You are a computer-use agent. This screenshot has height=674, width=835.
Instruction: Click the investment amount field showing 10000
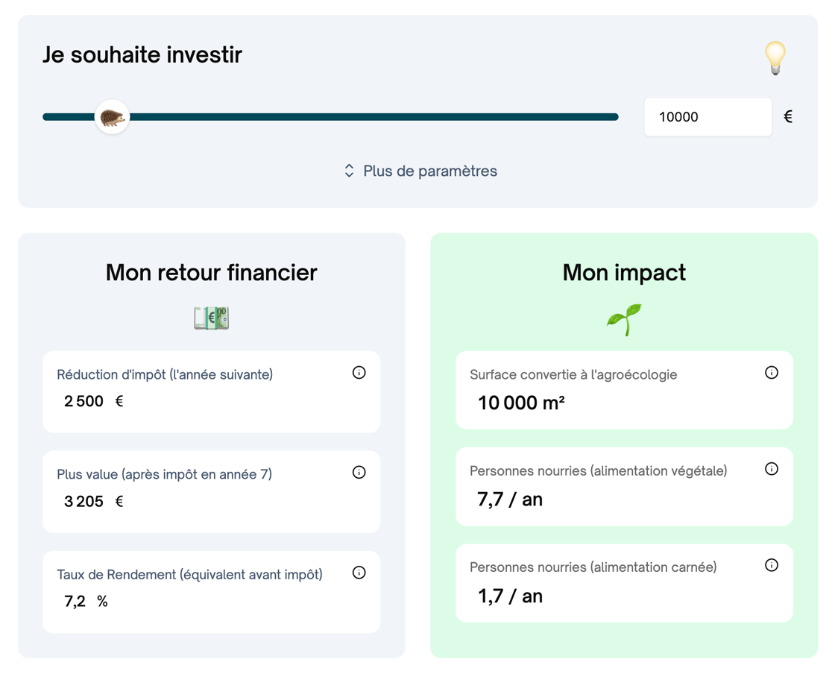tap(708, 116)
